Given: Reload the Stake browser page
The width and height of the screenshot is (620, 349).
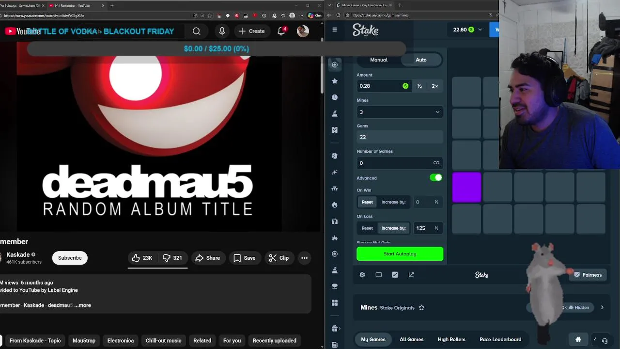Looking at the screenshot, I should click(x=338, y=15).
